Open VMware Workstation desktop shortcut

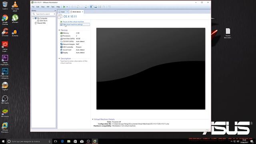5,128
